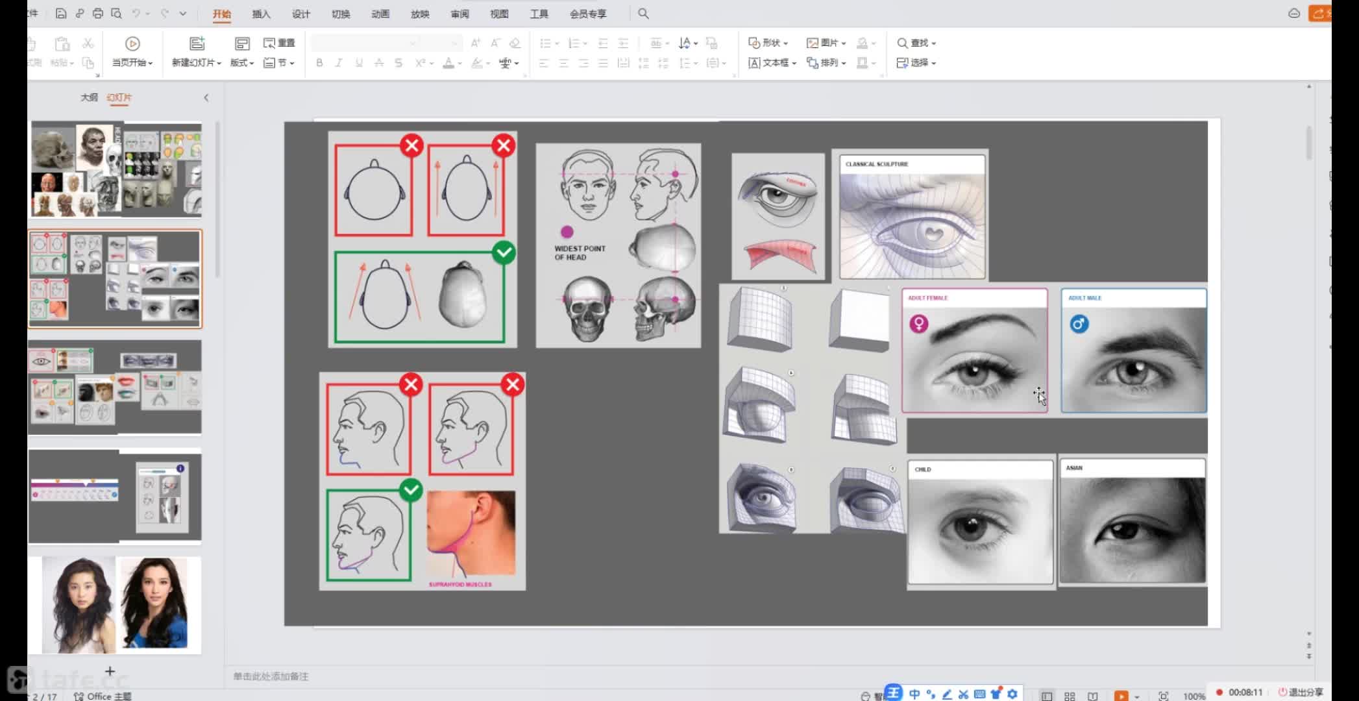Open the View (视图) tab
This screenshot has height=701, width=1359.
click(x=499, y=14)
